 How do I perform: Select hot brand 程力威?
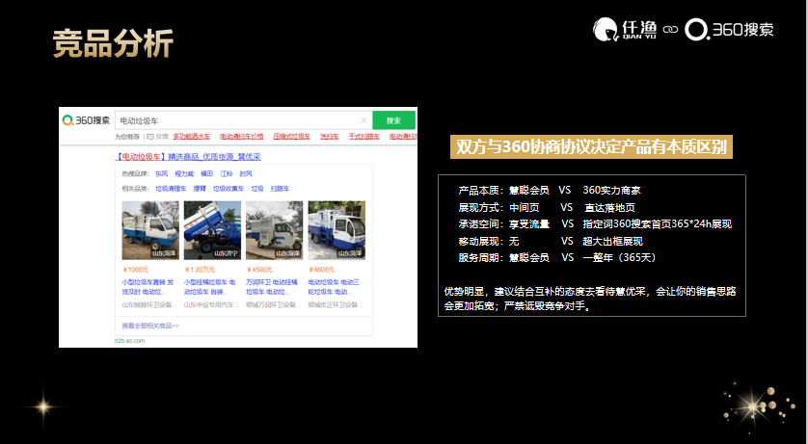184,174
